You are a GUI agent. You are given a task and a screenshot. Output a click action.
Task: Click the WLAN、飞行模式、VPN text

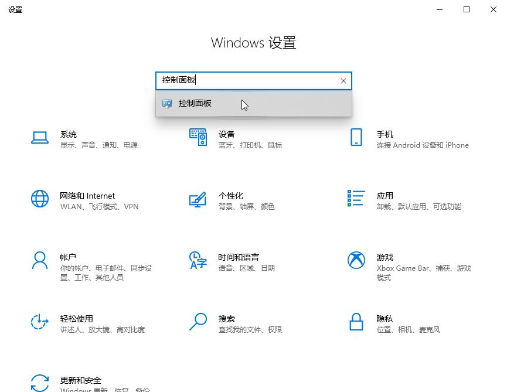pos(99,206)
